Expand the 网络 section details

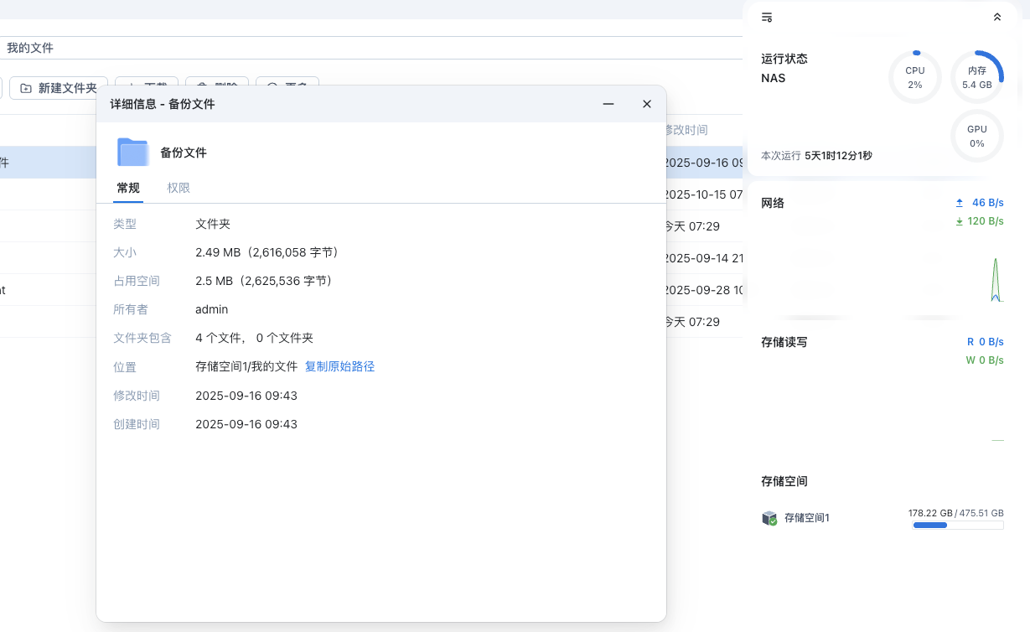pyautogui.click(x=772, y=202)
